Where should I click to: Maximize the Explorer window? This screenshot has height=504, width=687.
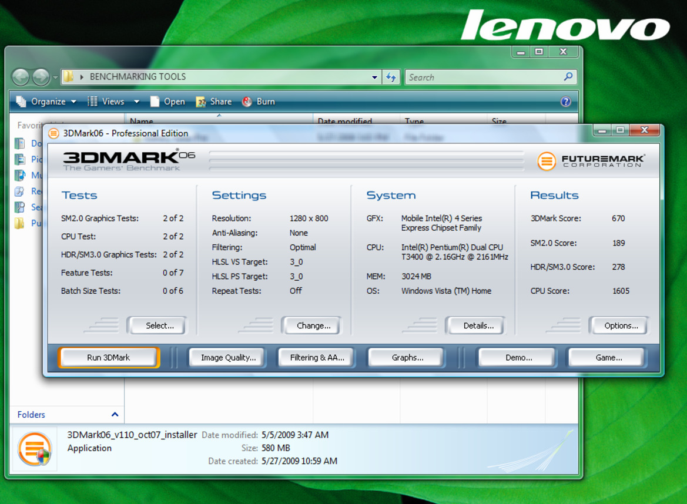pos(539,52)
